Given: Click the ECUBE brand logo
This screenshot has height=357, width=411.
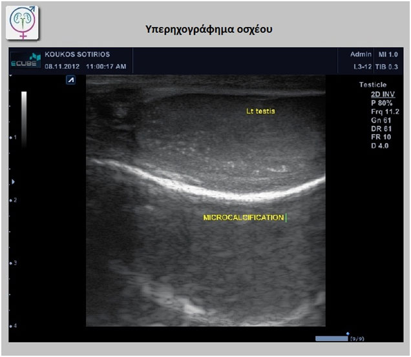Looking at the screenshot, I should click(x=26, y=61).
